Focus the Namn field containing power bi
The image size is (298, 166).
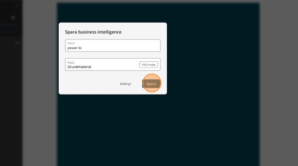113,46
